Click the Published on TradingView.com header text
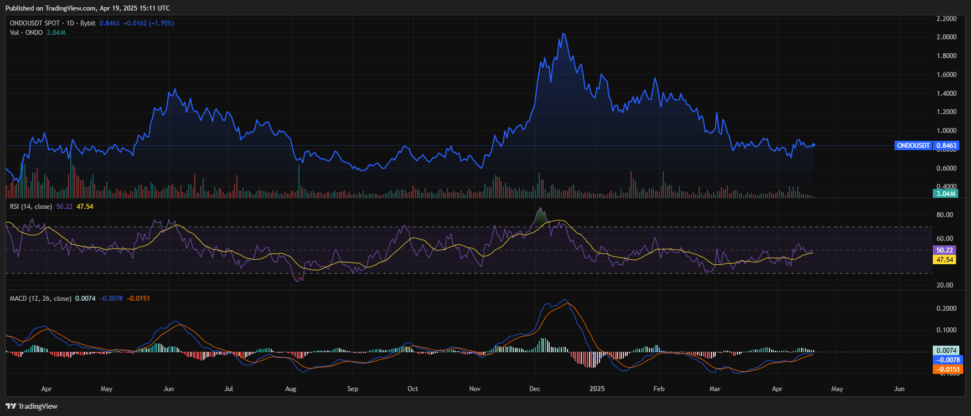 [87, 8]
